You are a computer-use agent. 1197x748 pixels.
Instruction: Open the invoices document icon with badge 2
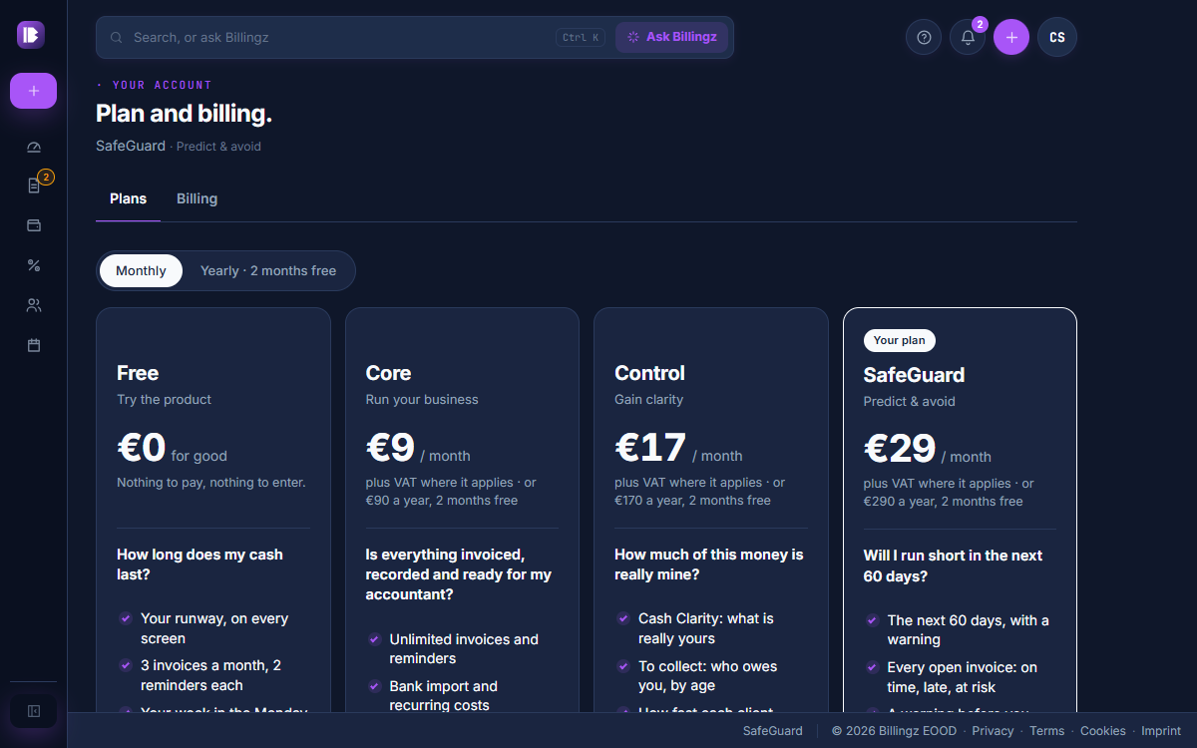pos(34,186)
